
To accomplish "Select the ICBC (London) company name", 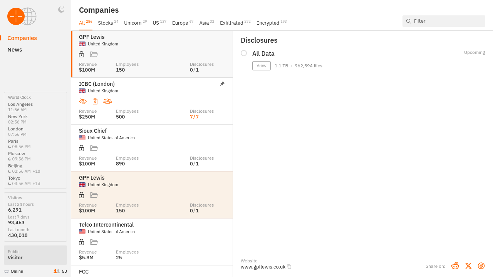I will [97, 84].
